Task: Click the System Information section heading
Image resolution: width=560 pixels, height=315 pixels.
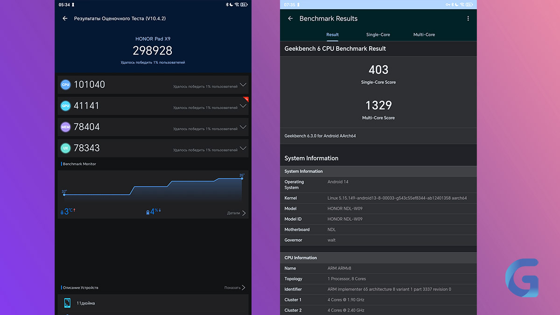Action: pyautogui.click(x=311, y=158)
